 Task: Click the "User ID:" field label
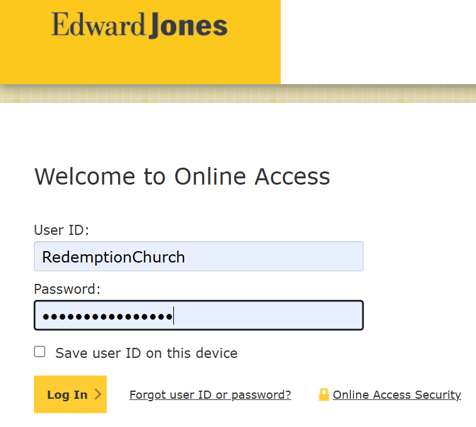point(62,230)
